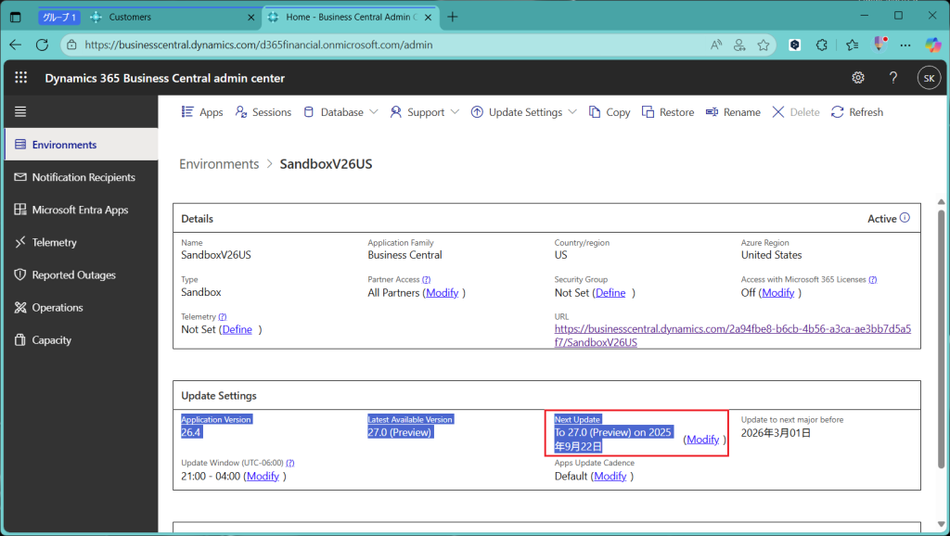Click the Copy environment button
Screen dimensions: 950x536
[x=610, y=112]
